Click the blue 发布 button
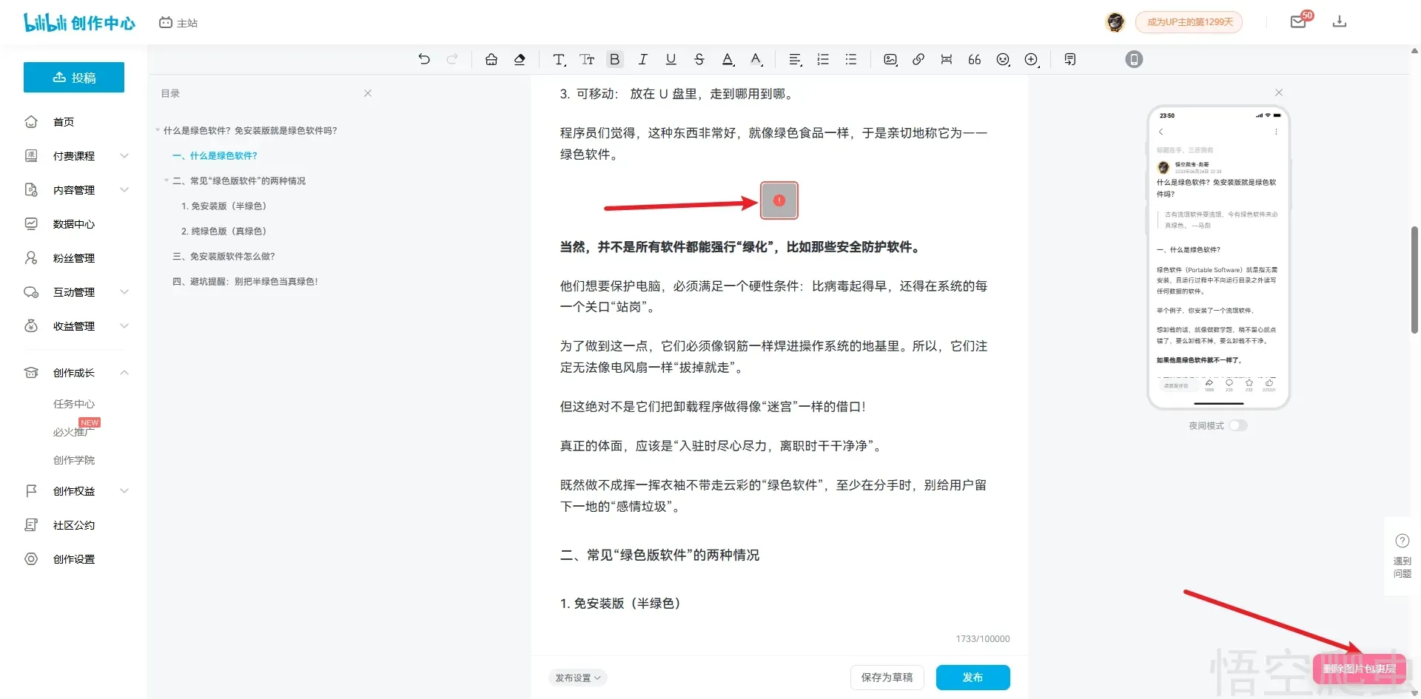1421x699 pixels. click(972, 678)
